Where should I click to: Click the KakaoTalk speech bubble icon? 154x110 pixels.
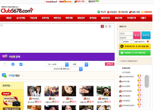pos(122,46)
